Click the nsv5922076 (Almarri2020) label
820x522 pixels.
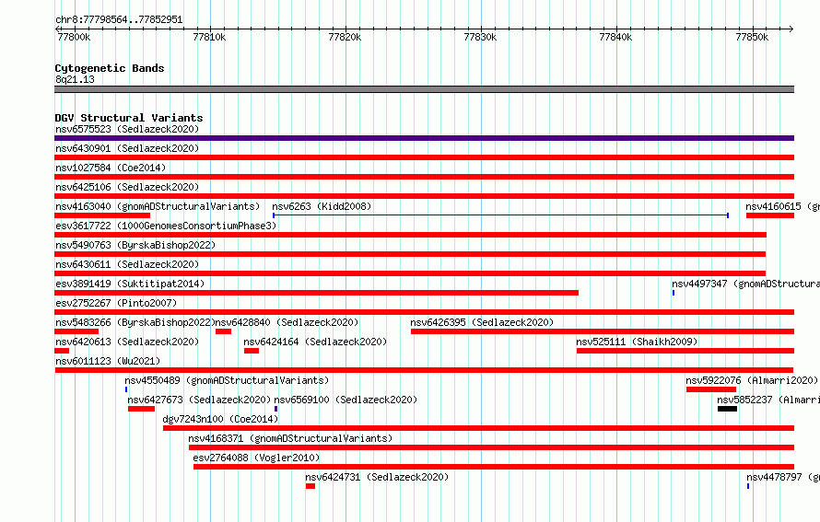click(x=752, y=380)
